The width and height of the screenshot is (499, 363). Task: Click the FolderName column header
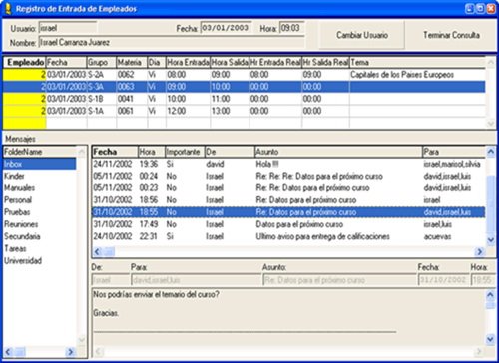click(x=39, y=152)
